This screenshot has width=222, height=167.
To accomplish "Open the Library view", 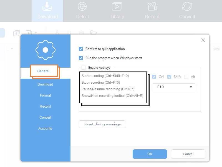I will (x=117, y=10).
